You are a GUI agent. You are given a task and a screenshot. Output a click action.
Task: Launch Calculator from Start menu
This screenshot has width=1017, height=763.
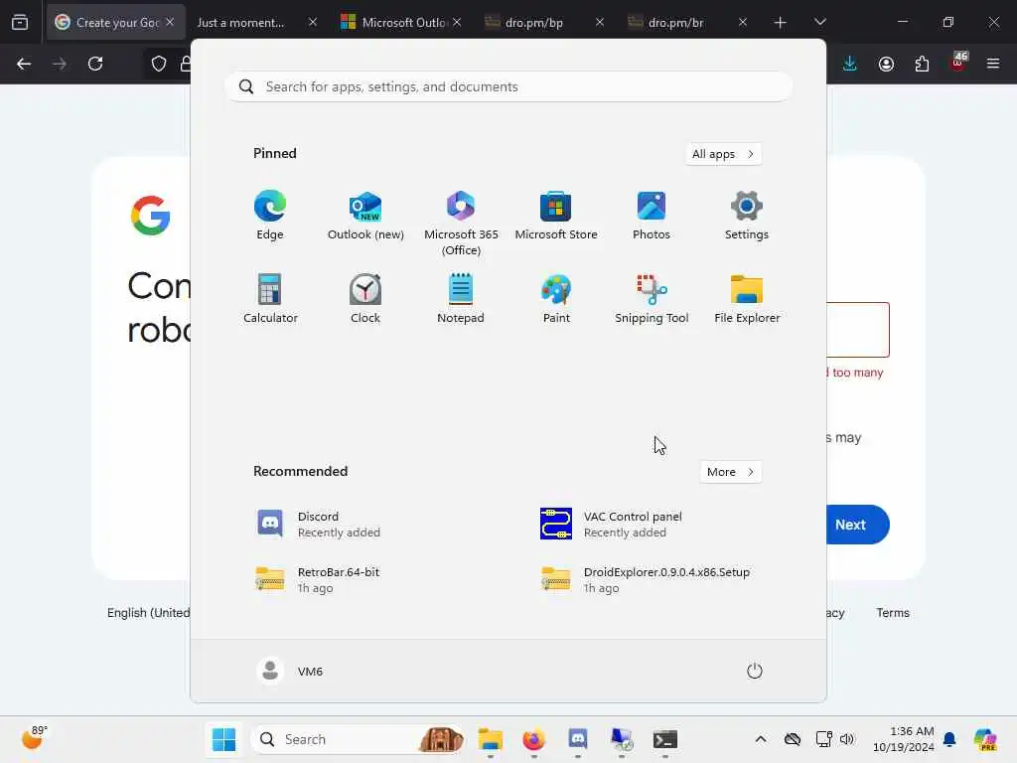[270, 298]
